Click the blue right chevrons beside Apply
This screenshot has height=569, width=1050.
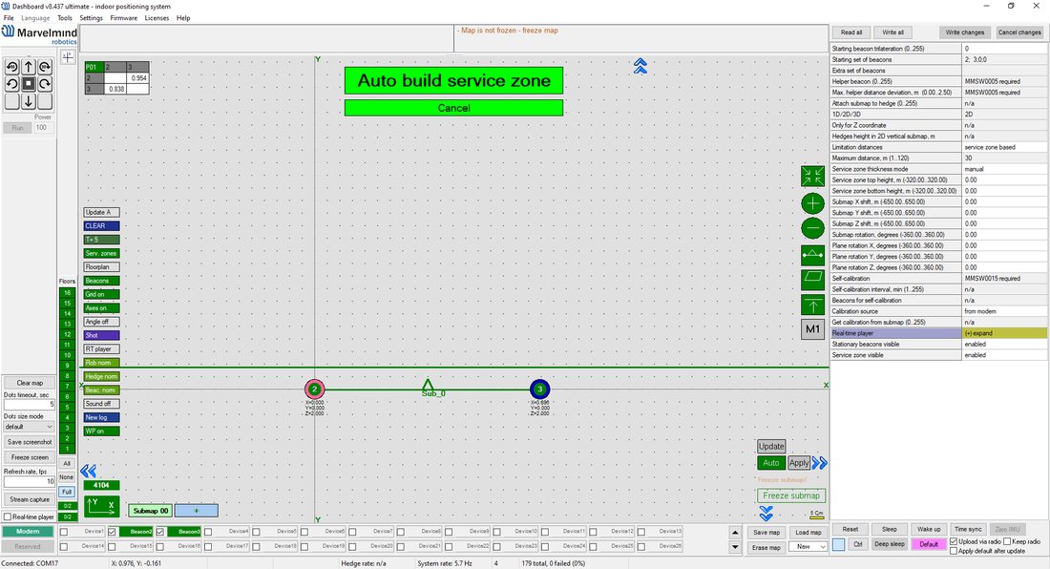pos(820,463)
